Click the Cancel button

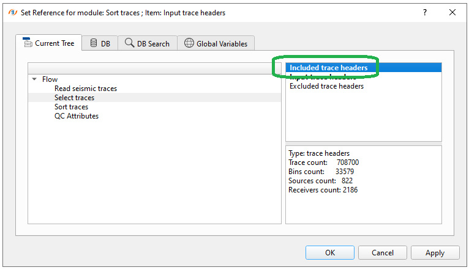point(383,252)
